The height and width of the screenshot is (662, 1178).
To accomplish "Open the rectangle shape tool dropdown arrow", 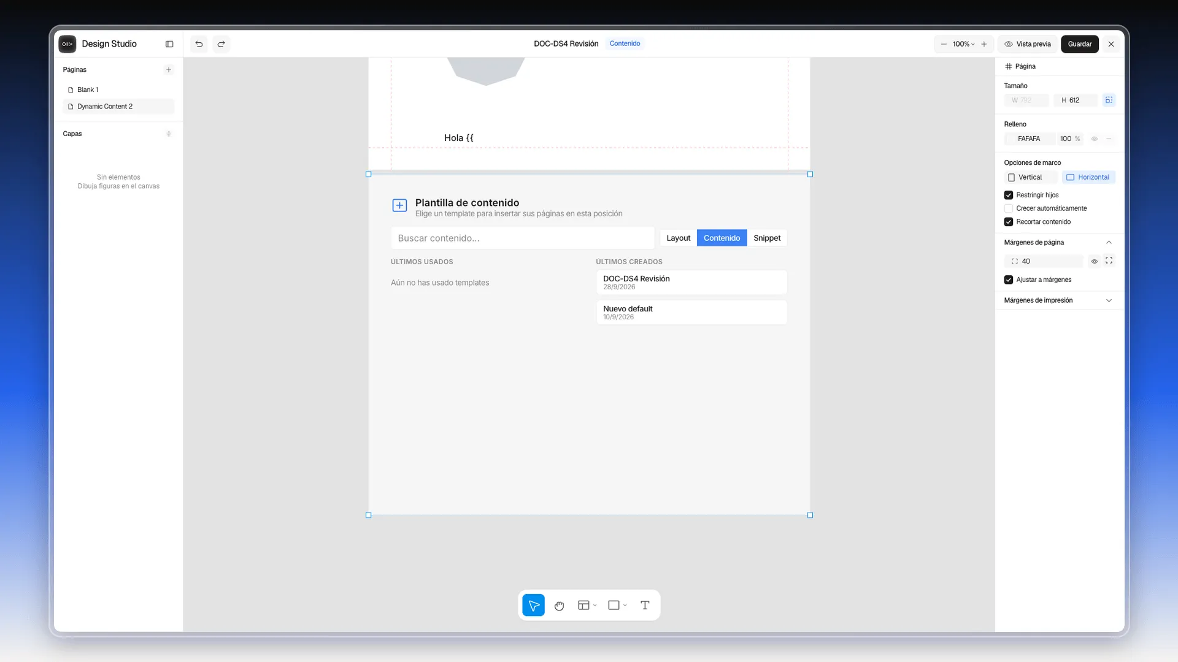I will (x=625, y=606).
